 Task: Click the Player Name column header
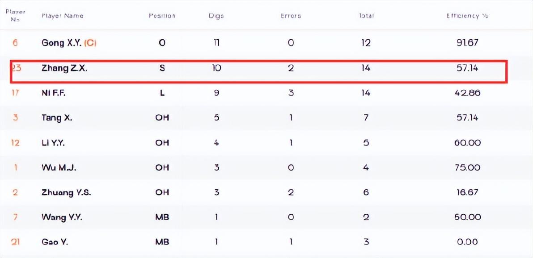pyautogui.click(x=63, y=16)
